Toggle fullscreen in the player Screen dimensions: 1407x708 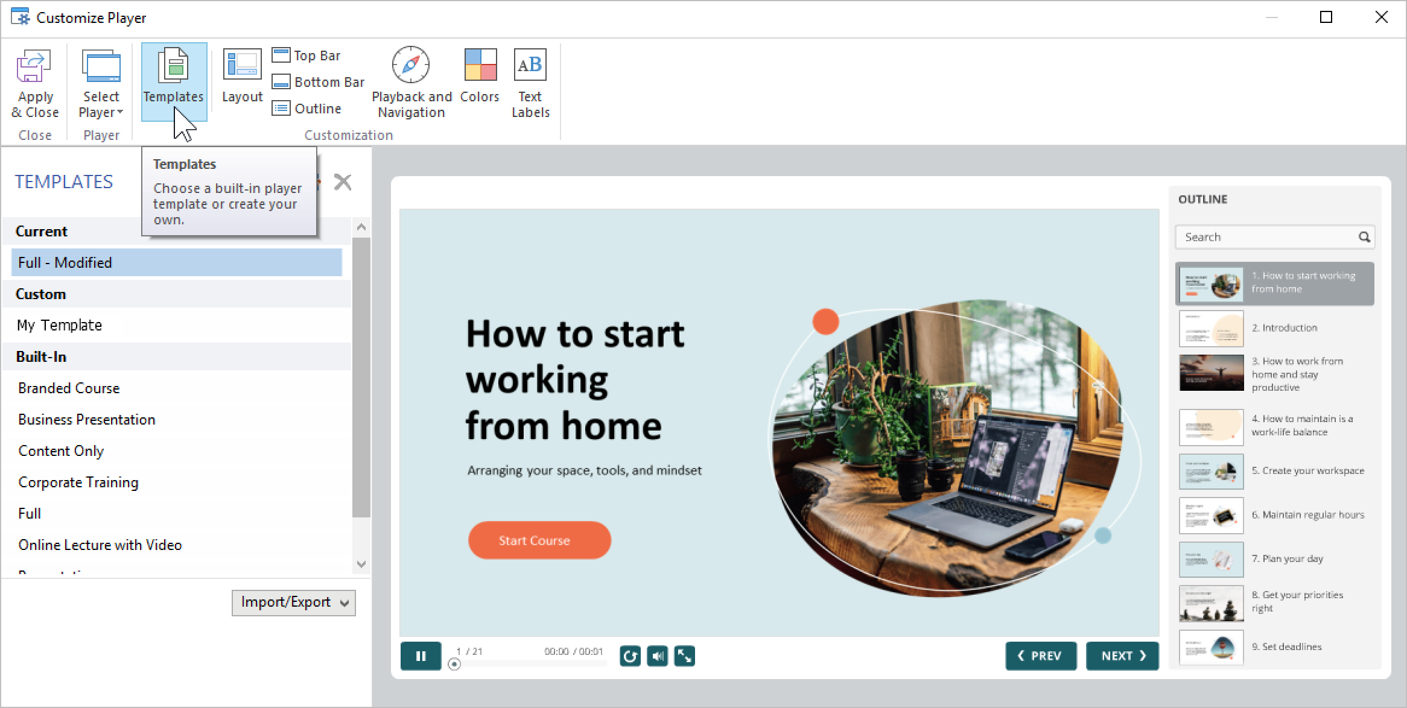tap(684, 656)
